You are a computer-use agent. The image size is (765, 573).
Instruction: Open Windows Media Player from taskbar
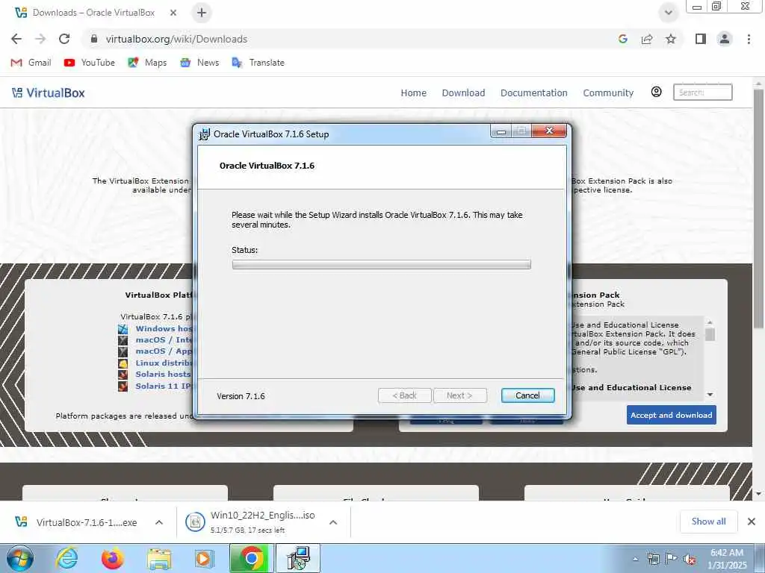[205, 558]
